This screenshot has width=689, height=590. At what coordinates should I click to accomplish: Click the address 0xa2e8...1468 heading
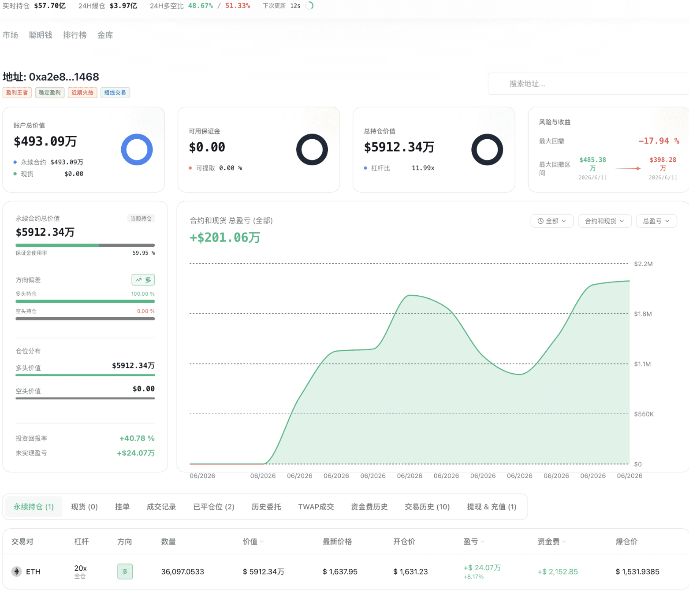pos(51,77)
